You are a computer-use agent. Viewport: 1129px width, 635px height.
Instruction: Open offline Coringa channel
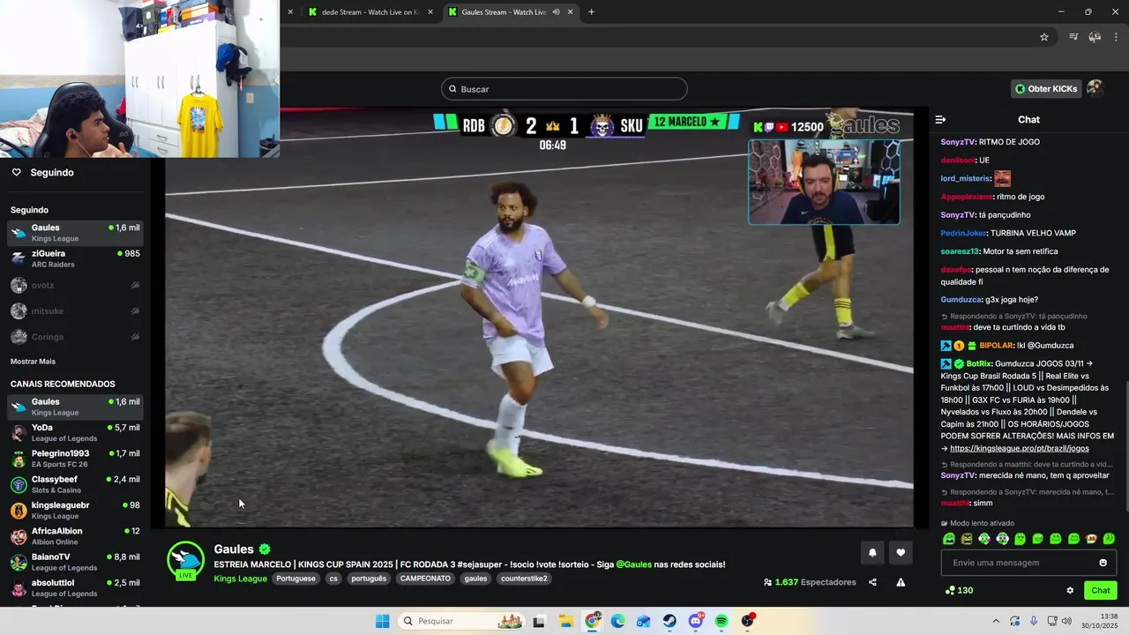pyautogui.click(x=75, y=336)
